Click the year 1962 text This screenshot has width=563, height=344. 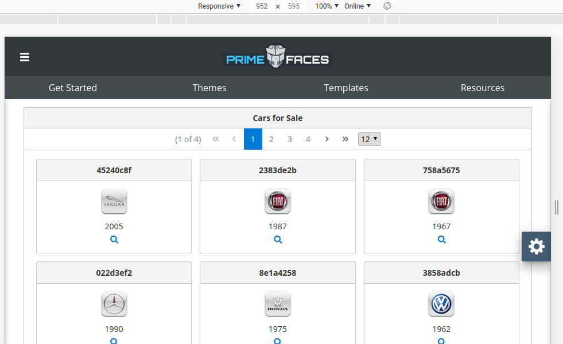441,329
